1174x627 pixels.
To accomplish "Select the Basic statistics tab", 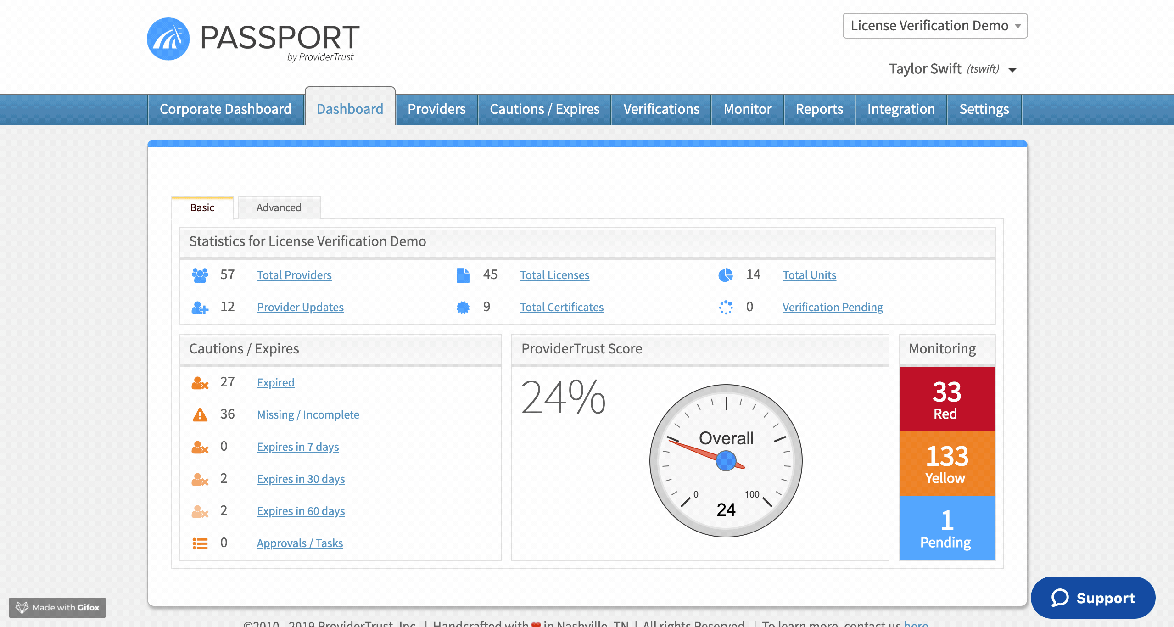I will (x=202, y=208).
